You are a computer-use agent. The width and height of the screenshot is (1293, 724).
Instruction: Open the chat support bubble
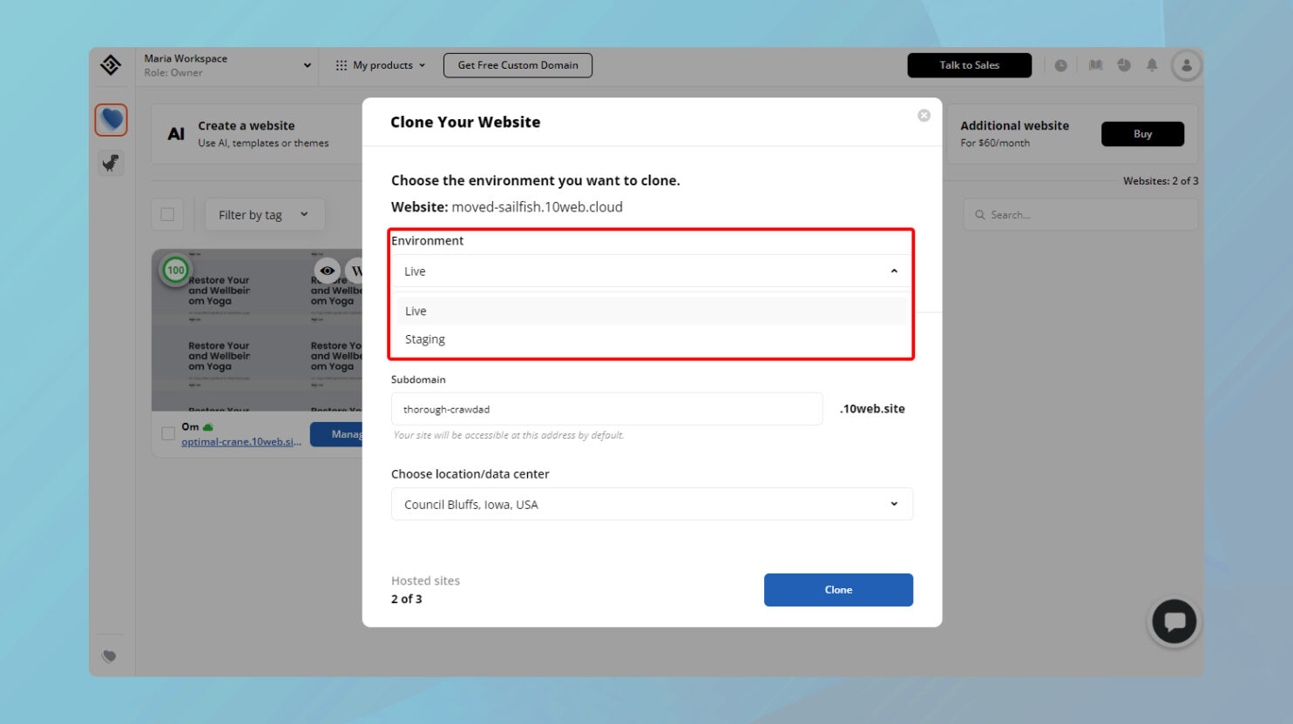tap(1174, 621)
